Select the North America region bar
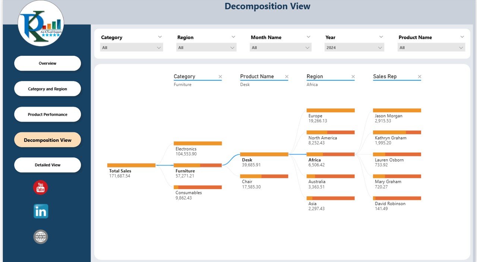This screenshot has height=262, width=477. pos(331,132)
